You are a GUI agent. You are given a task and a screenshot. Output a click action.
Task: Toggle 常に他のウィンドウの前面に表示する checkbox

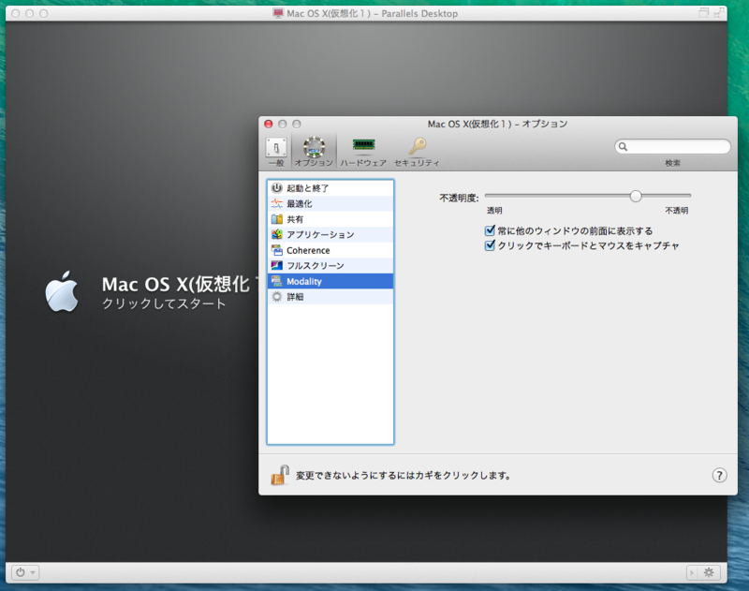click(x=490, y=230)
